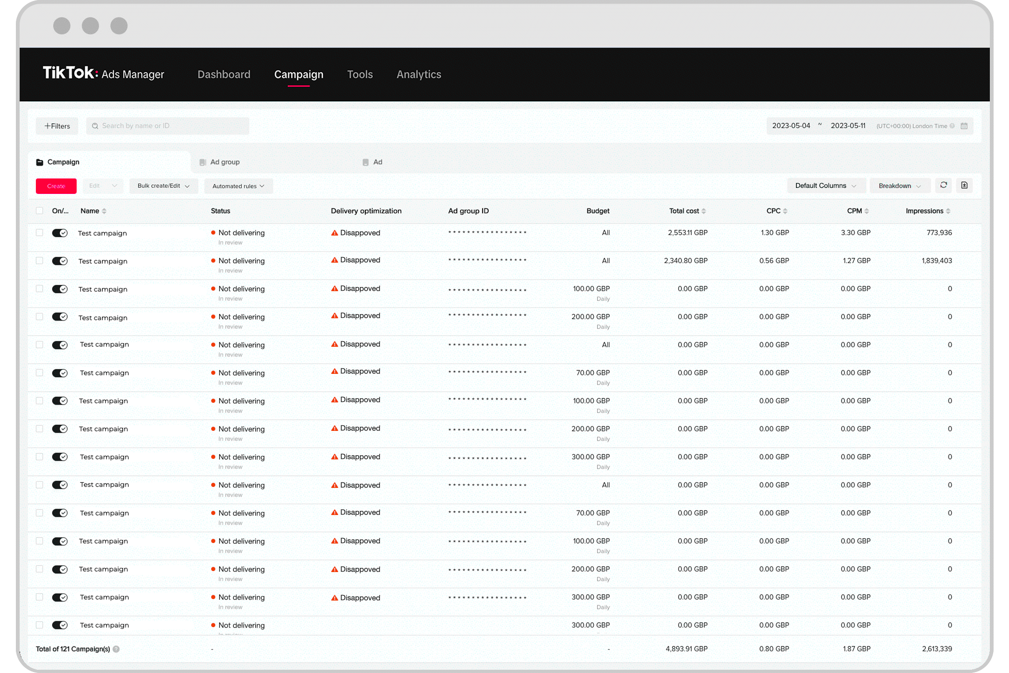Sort table by Total cost arrows
This screenshot has height=673, width=1009.
point(704,211)
